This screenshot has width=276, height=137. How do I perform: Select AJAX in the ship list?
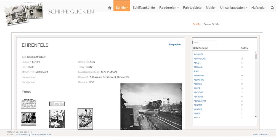196,71
